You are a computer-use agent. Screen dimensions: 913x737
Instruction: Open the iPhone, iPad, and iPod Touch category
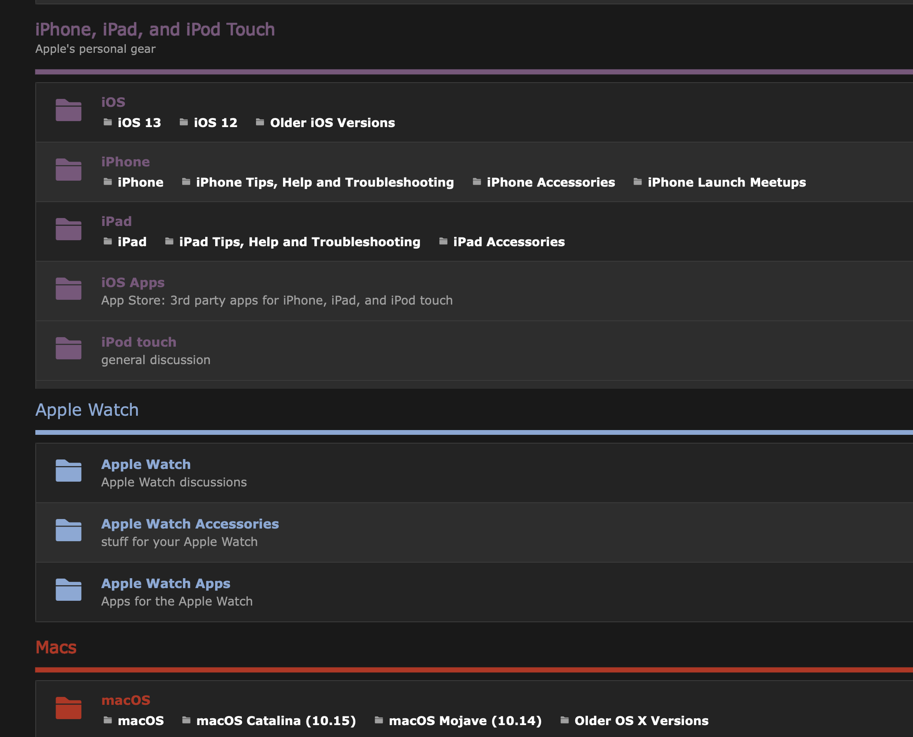[155, 29]
